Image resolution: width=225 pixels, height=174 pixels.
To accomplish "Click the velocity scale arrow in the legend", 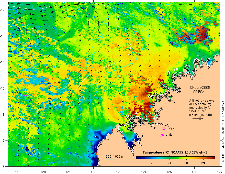I will tap(198, 119).
